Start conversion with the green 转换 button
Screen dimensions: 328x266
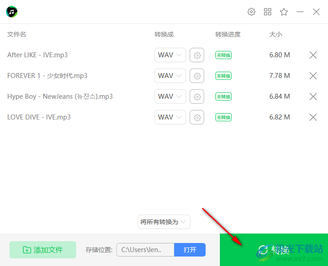pos(274,250)
